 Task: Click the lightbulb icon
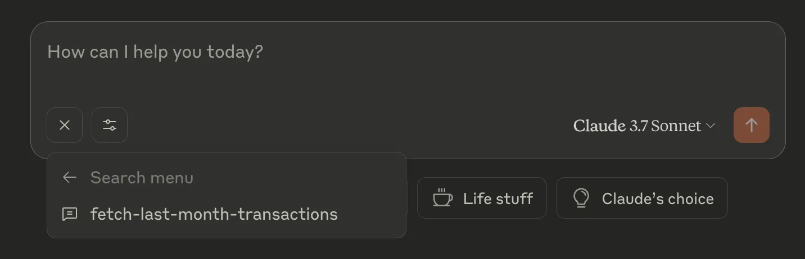tap(581, 198)
